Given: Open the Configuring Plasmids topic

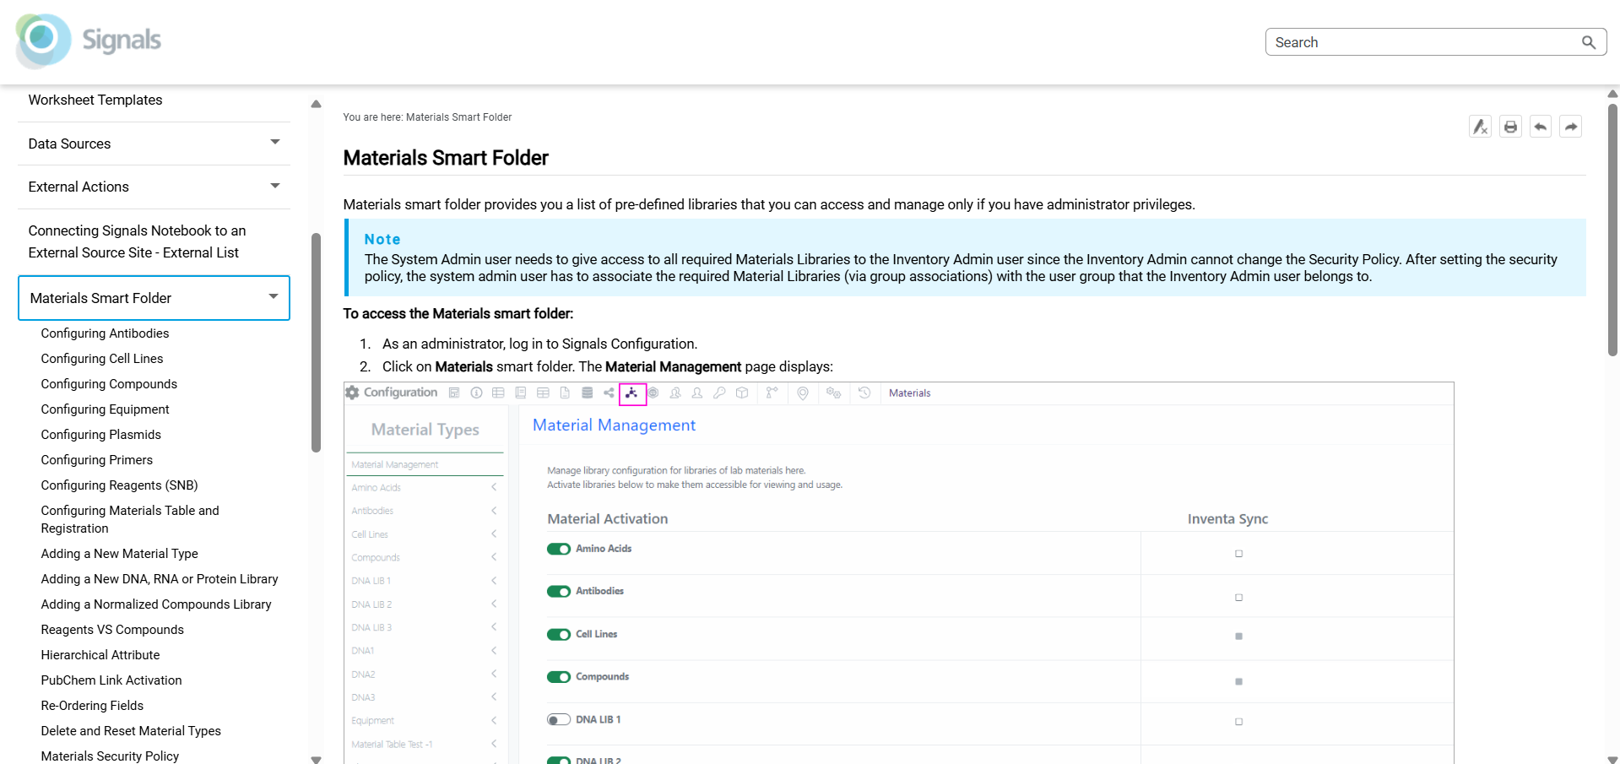Looking at the screenshot, I should click(100, 435).
